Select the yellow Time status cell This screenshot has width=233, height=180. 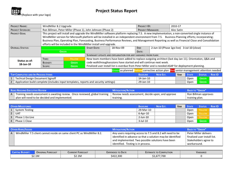coord(74,59)
